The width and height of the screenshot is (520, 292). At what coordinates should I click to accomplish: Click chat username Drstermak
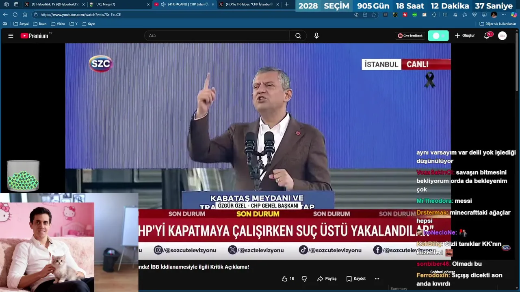tap(432, 213)
